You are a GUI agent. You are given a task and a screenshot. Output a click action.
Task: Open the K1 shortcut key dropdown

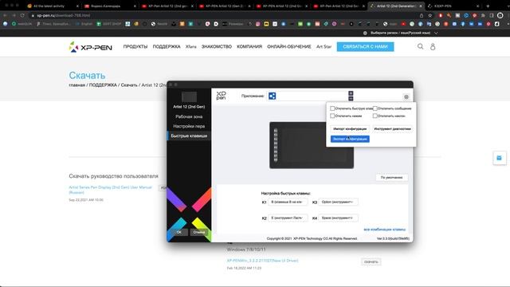tap(288, 202)
